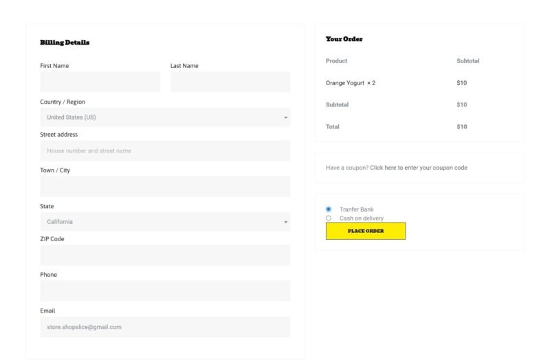The image size is (550, 360).
Task: Focus the First Name input field
Action: (100, 82)
